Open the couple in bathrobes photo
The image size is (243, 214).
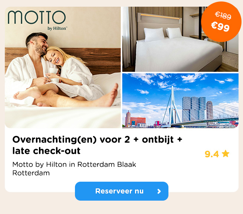point(63,67)
